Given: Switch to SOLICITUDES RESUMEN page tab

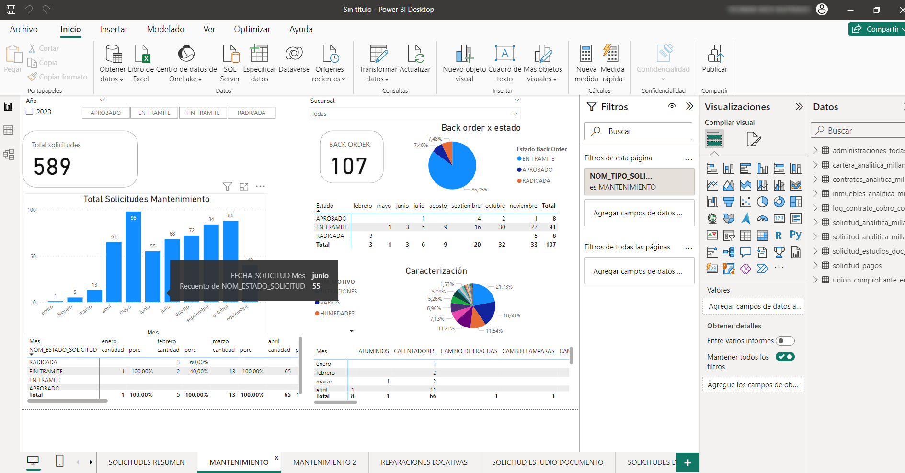Looking at the screenshot, I should [147, 462].
